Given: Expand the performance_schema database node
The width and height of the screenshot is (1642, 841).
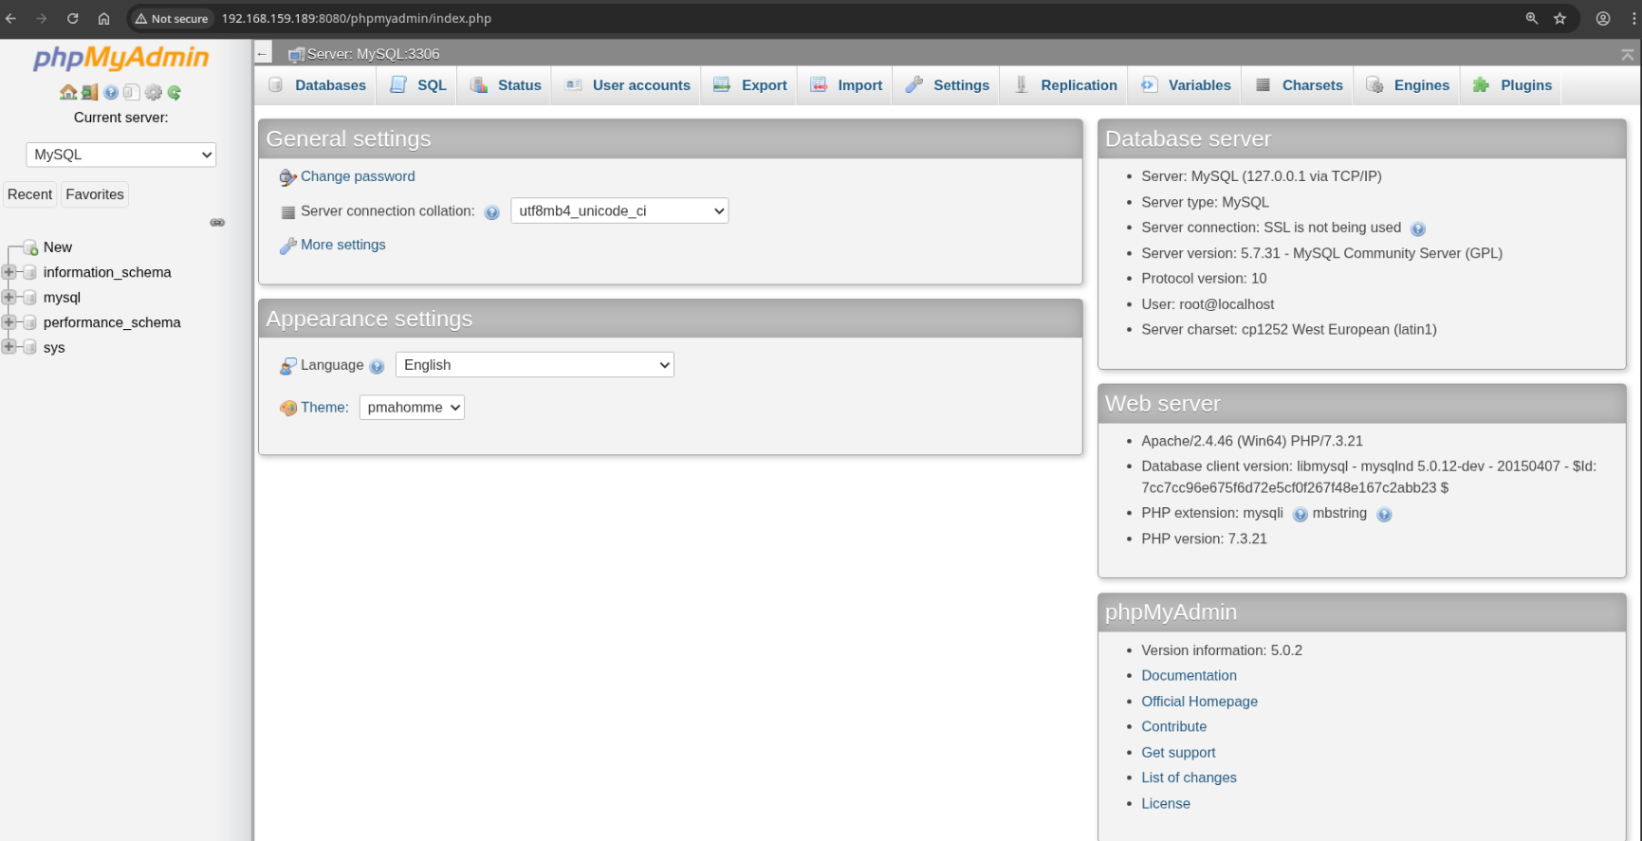Looking at the screenshot, I should 9,322.
